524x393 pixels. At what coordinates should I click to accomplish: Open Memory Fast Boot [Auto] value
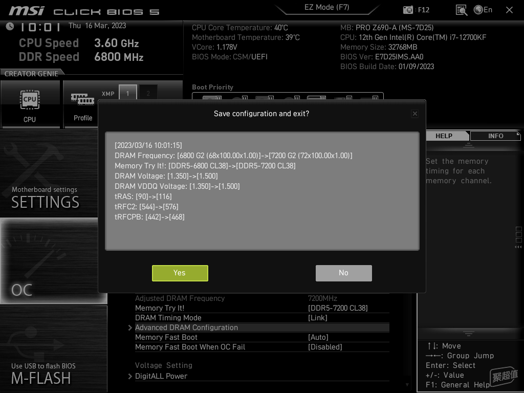point(318,337)
